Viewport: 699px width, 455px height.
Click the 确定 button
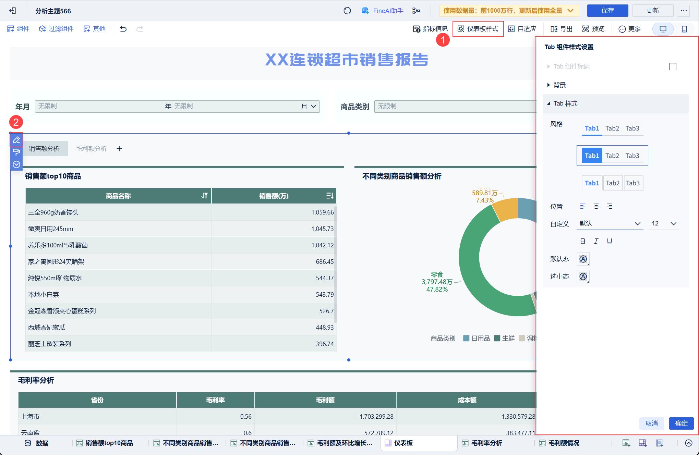tap(681, 423)
